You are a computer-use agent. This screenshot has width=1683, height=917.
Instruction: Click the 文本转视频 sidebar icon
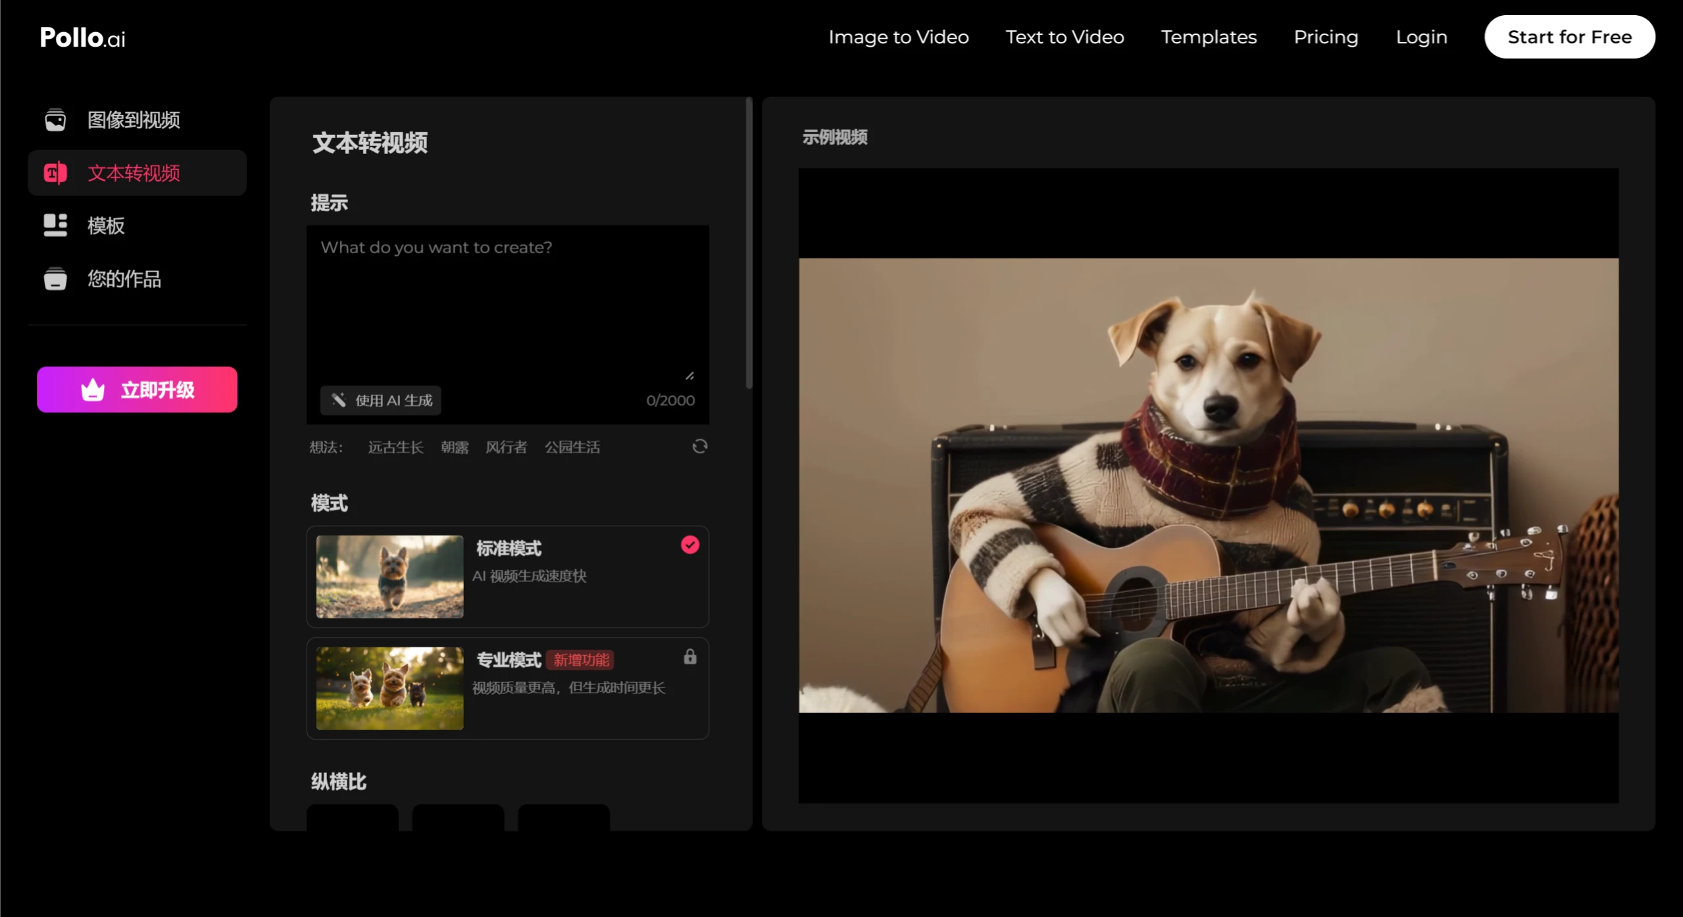[55, 172]
